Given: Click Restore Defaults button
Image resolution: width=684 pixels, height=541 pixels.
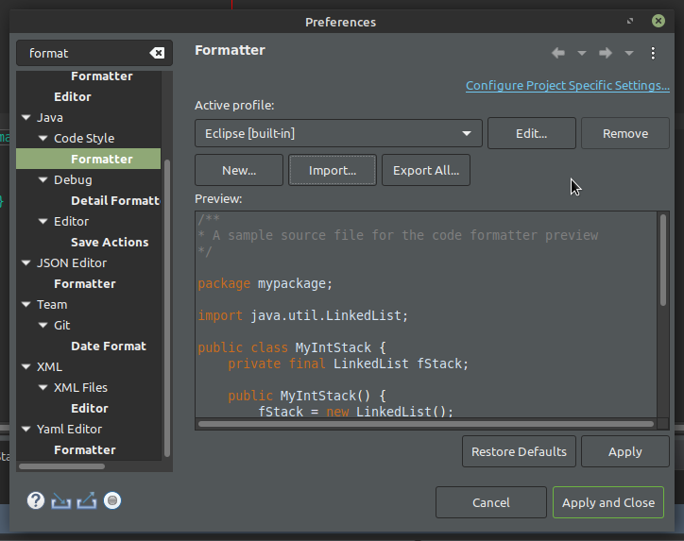Looking at the screenshot, I should 519,451.
